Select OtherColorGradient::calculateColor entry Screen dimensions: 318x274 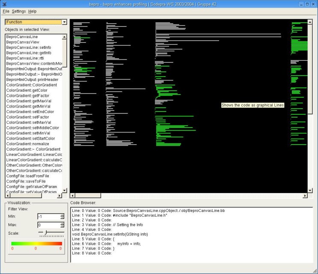(34, 170)
